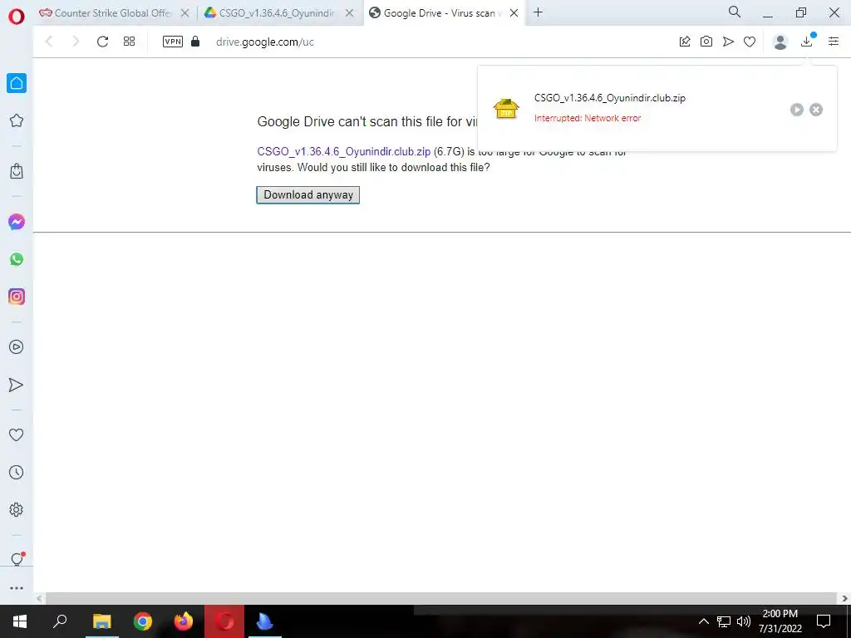
Task: Toggle the downloads popup icon
Action: [x=807, y=42]
